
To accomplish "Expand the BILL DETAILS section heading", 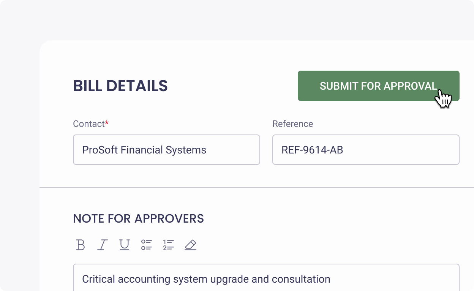I will coord(120,86).
